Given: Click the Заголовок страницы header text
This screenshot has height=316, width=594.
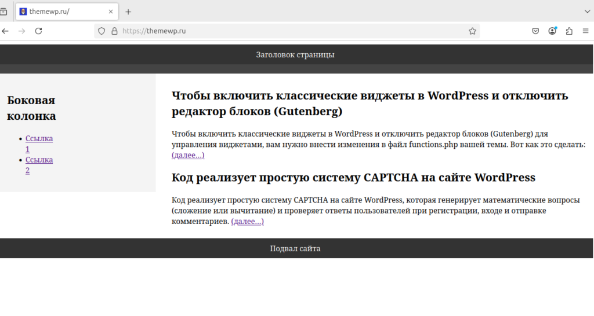Looking at the screenshot, I should click(x=295, y=55).
